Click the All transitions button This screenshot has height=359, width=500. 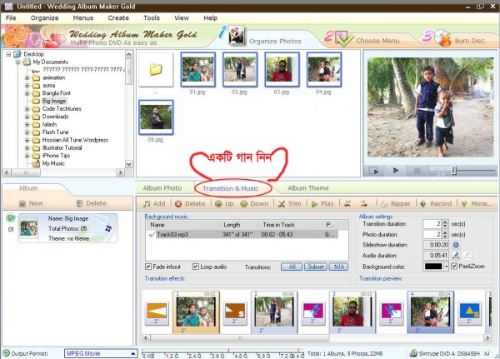pos(292,267)
